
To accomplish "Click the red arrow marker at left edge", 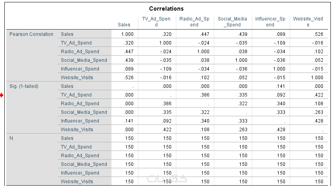I will point(2,95).
